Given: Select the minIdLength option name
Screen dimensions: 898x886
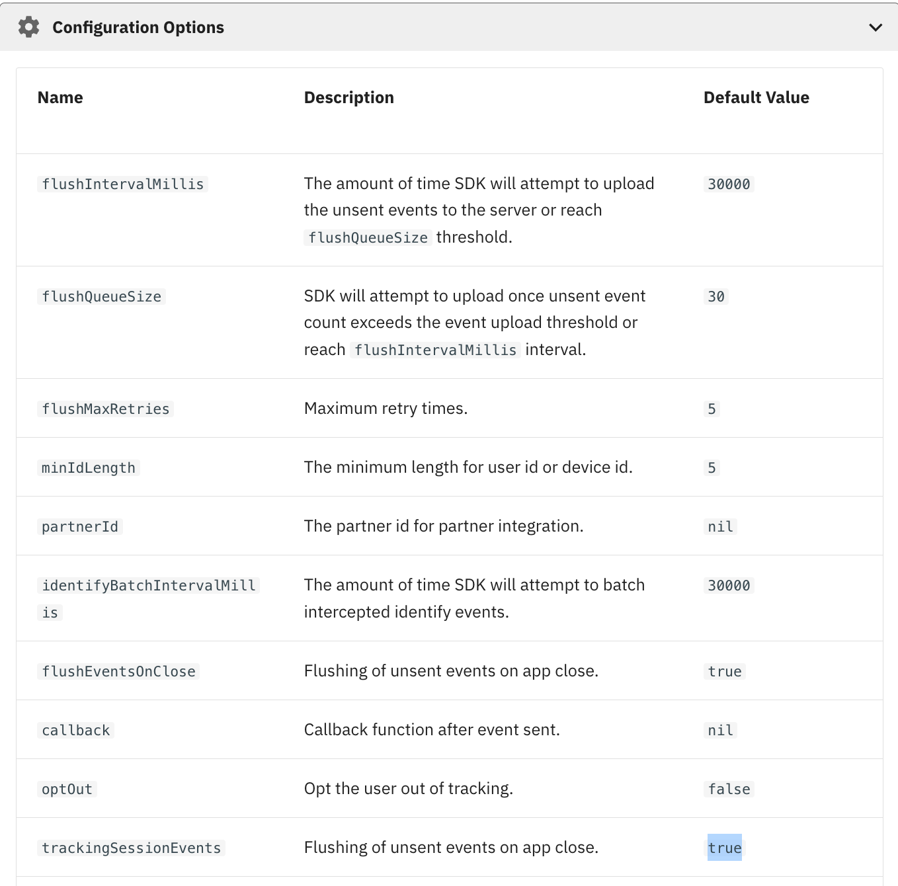Looking at the screenshot, I should click(x=88, y=468).
